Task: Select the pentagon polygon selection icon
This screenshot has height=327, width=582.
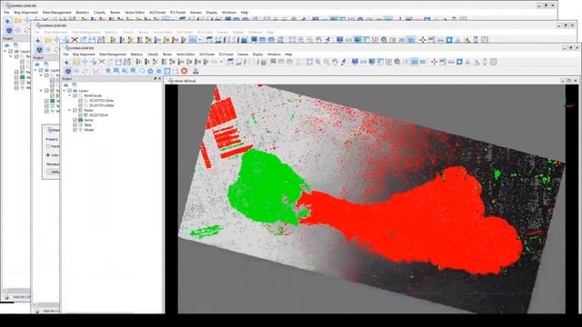Action: tap(150, 71)
